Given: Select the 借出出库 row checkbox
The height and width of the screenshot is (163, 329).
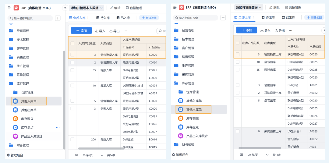Looking at the screenshot, I should (238, 85).
